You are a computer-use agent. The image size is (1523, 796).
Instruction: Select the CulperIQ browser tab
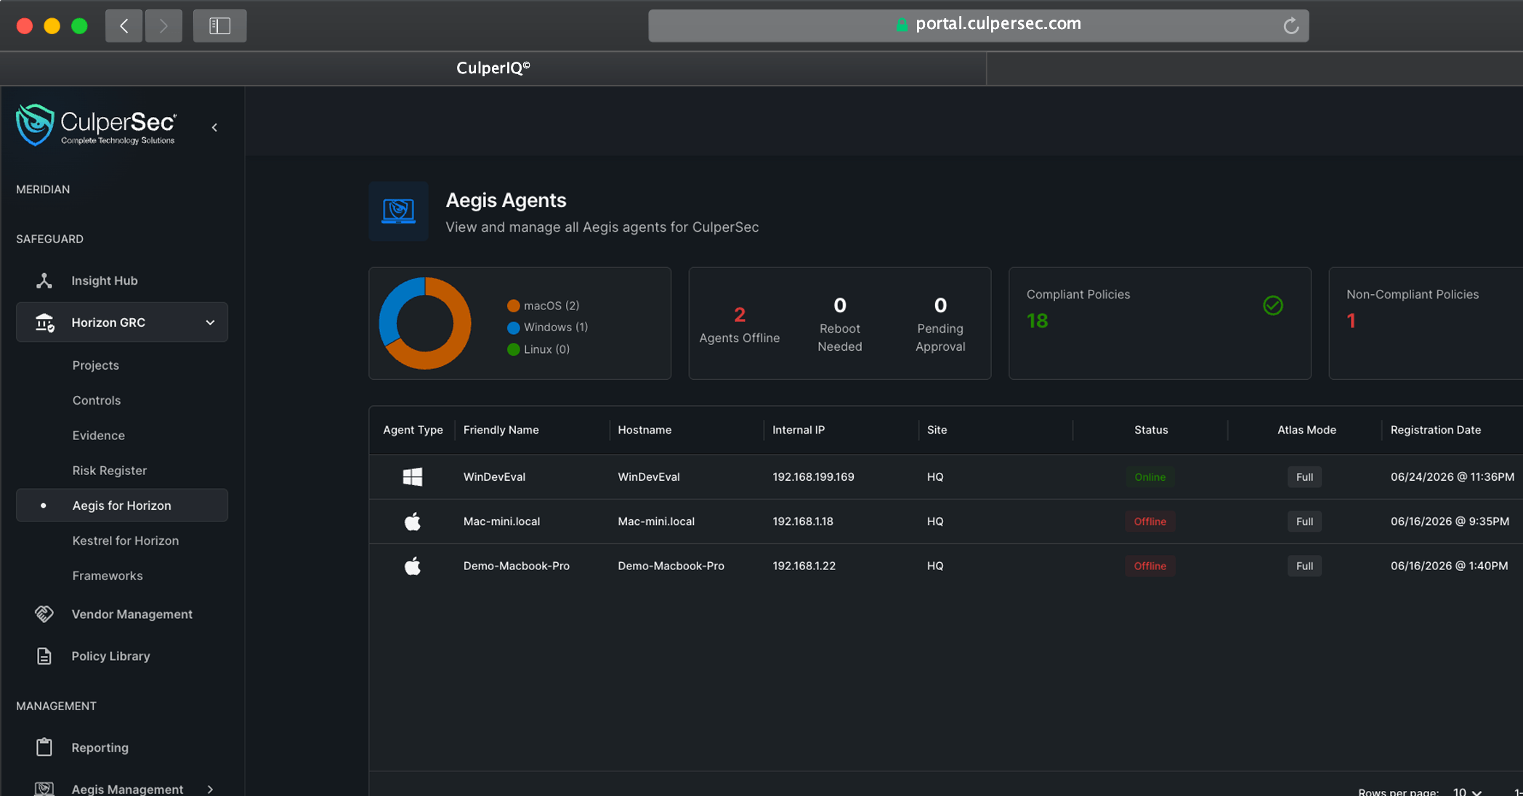click(x=493, y=68)
